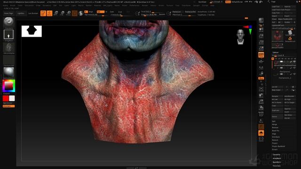Image resolution: width=301 pixels, height=169 pixels.
Task: Toggle the orange Alternate color button
Action: (8, 106)
